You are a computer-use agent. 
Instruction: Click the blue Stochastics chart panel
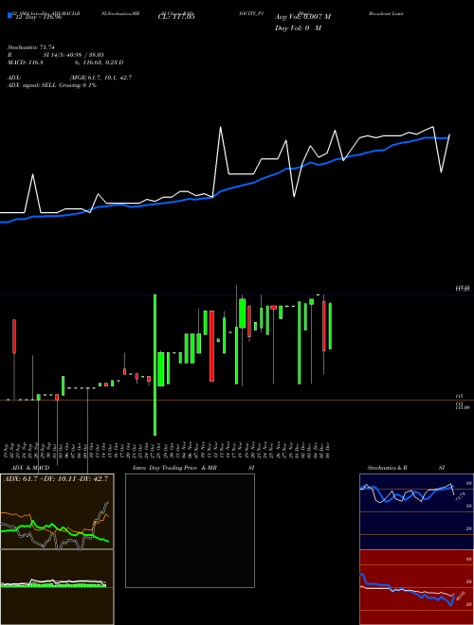(x=416, y=511)
